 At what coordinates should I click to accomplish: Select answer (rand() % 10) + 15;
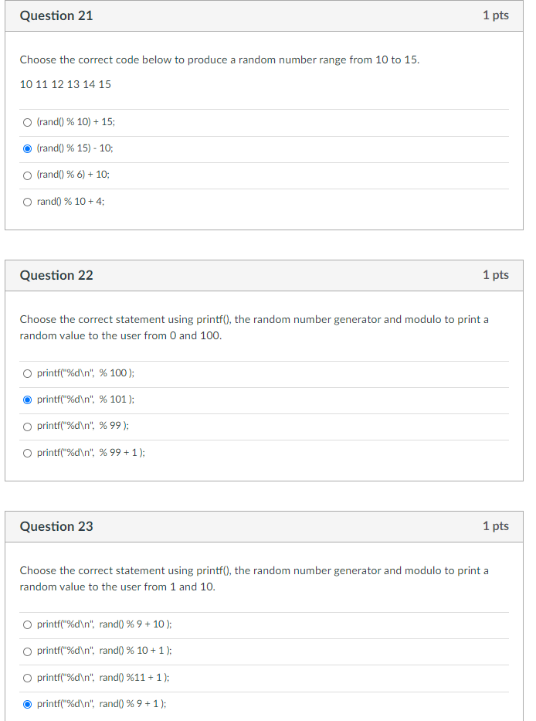(28, 122)
